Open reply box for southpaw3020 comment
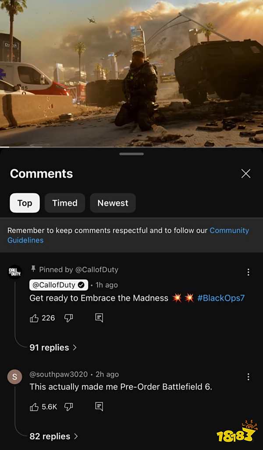 point(99,407)
